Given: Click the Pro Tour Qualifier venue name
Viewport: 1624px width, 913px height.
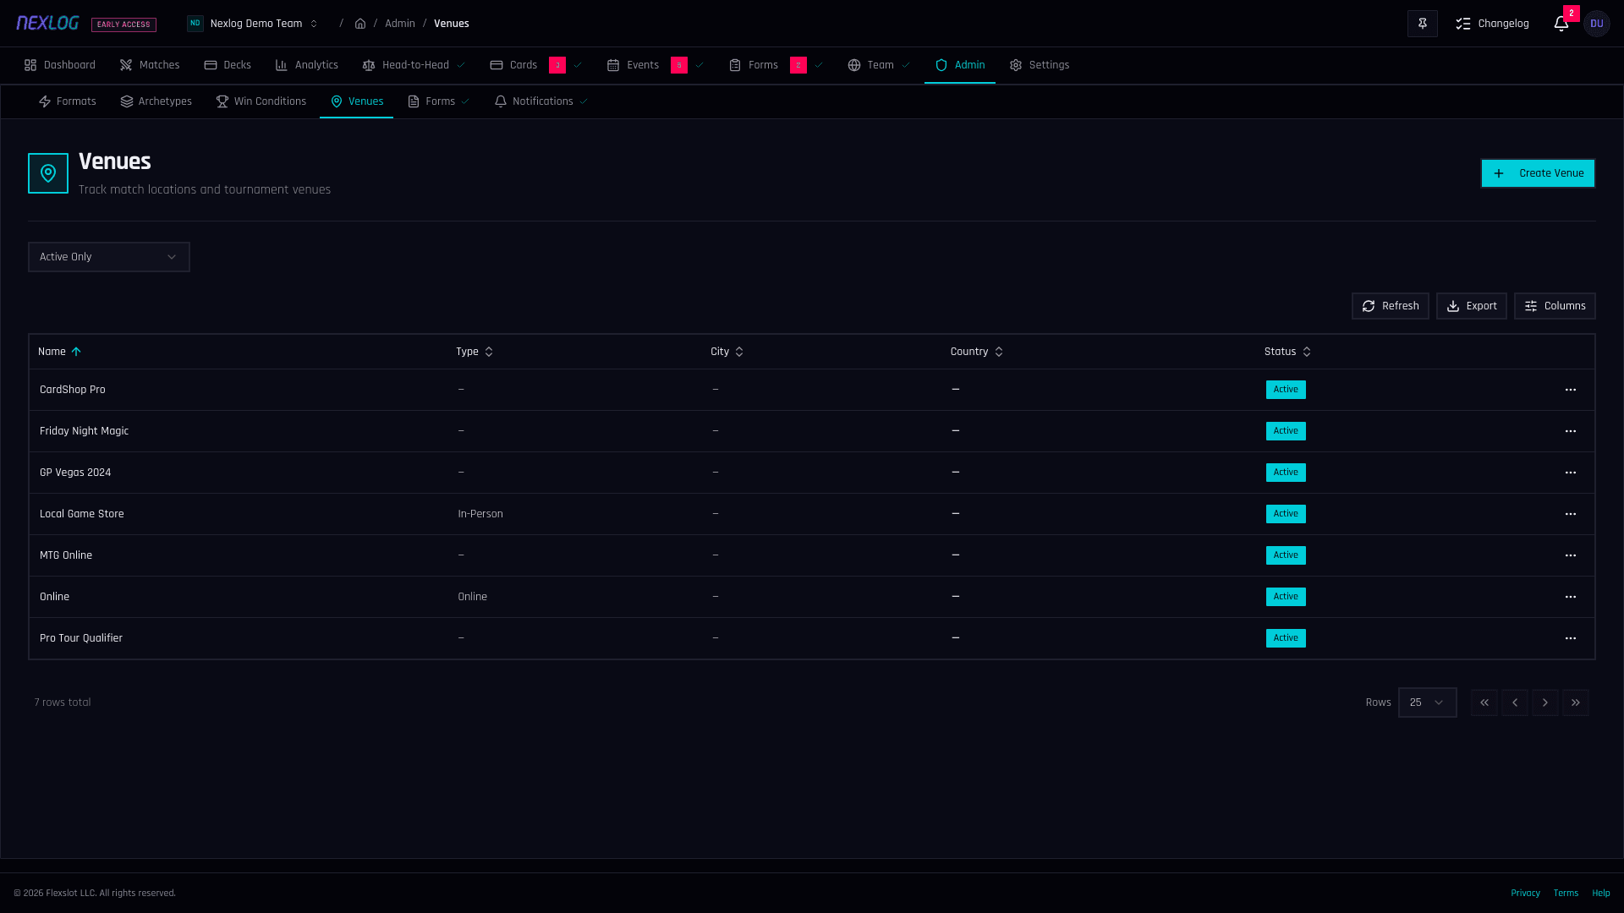Looking at the screenshot, I should click(x=81, y=638).
